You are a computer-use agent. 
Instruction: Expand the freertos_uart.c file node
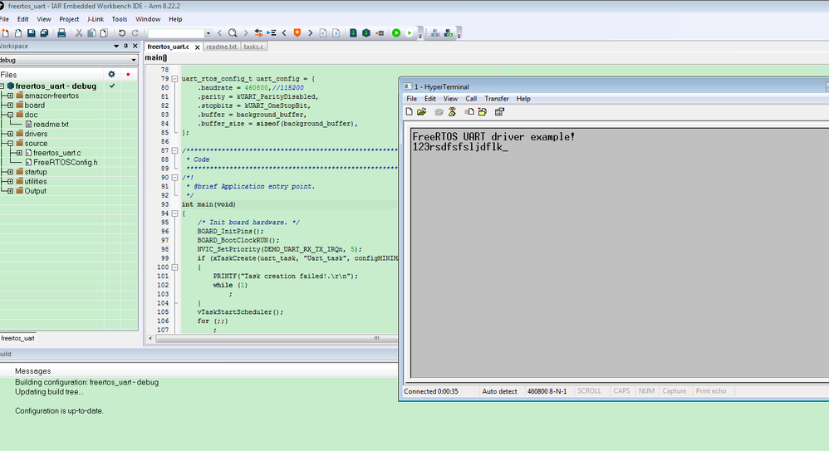(x=19, y=153)
